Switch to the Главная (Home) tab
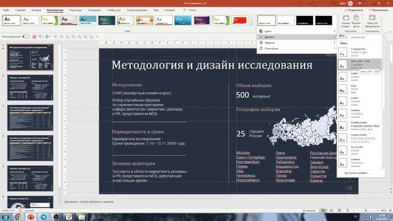 click(20, 10)
